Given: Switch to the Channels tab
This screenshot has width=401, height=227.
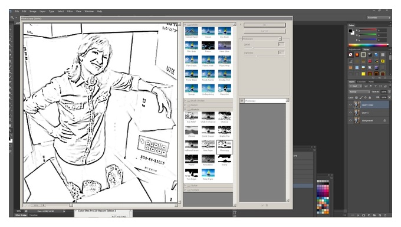Looking at the screenshot, I should tap(361, 82).
